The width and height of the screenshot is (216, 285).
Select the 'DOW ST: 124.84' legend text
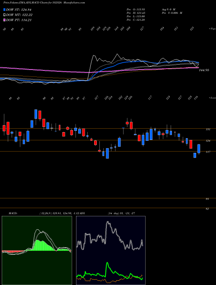coord(19,9)
